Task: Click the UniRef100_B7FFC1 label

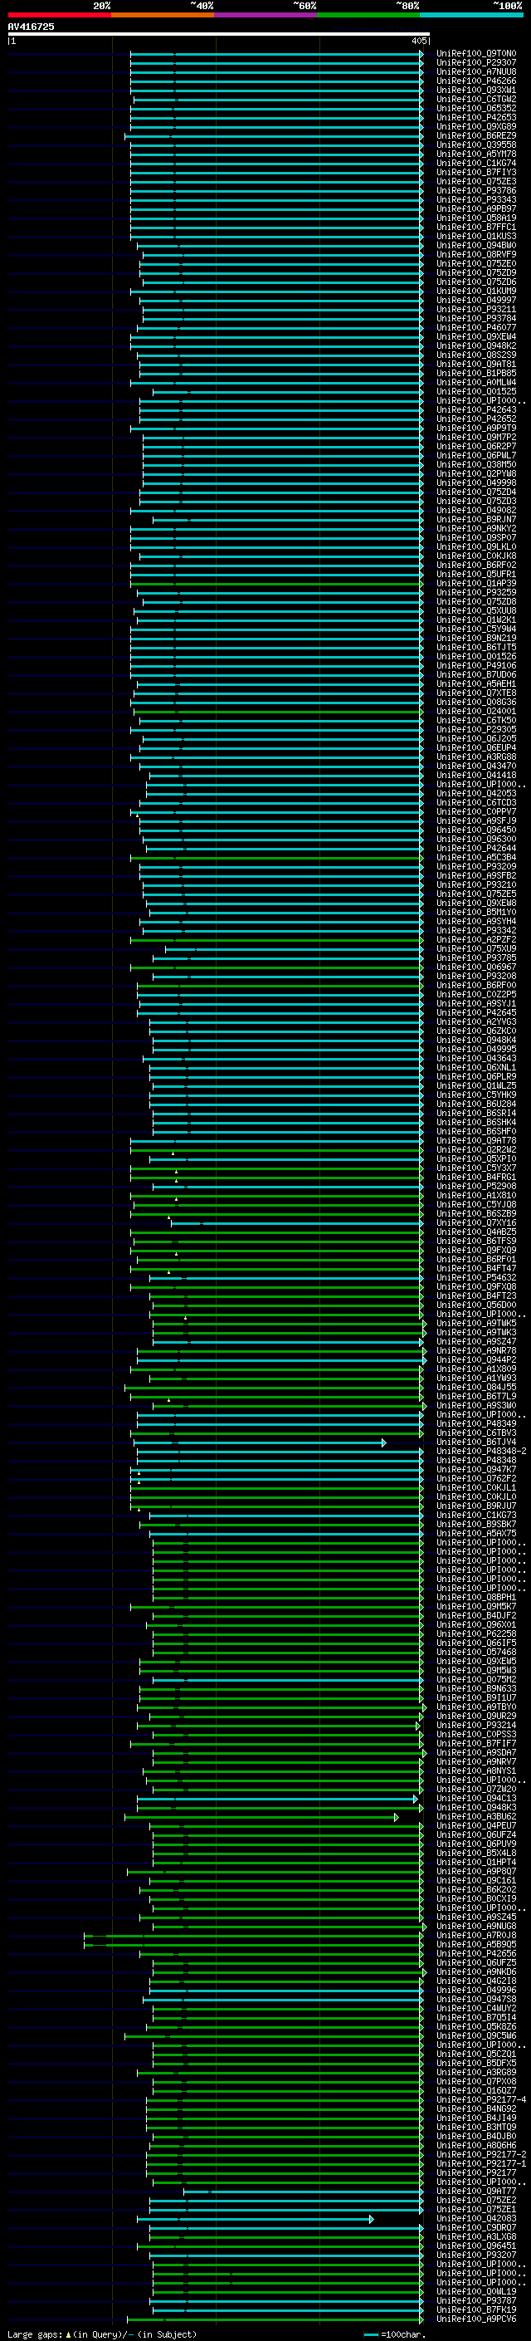Action: click(x=476, y=228)
